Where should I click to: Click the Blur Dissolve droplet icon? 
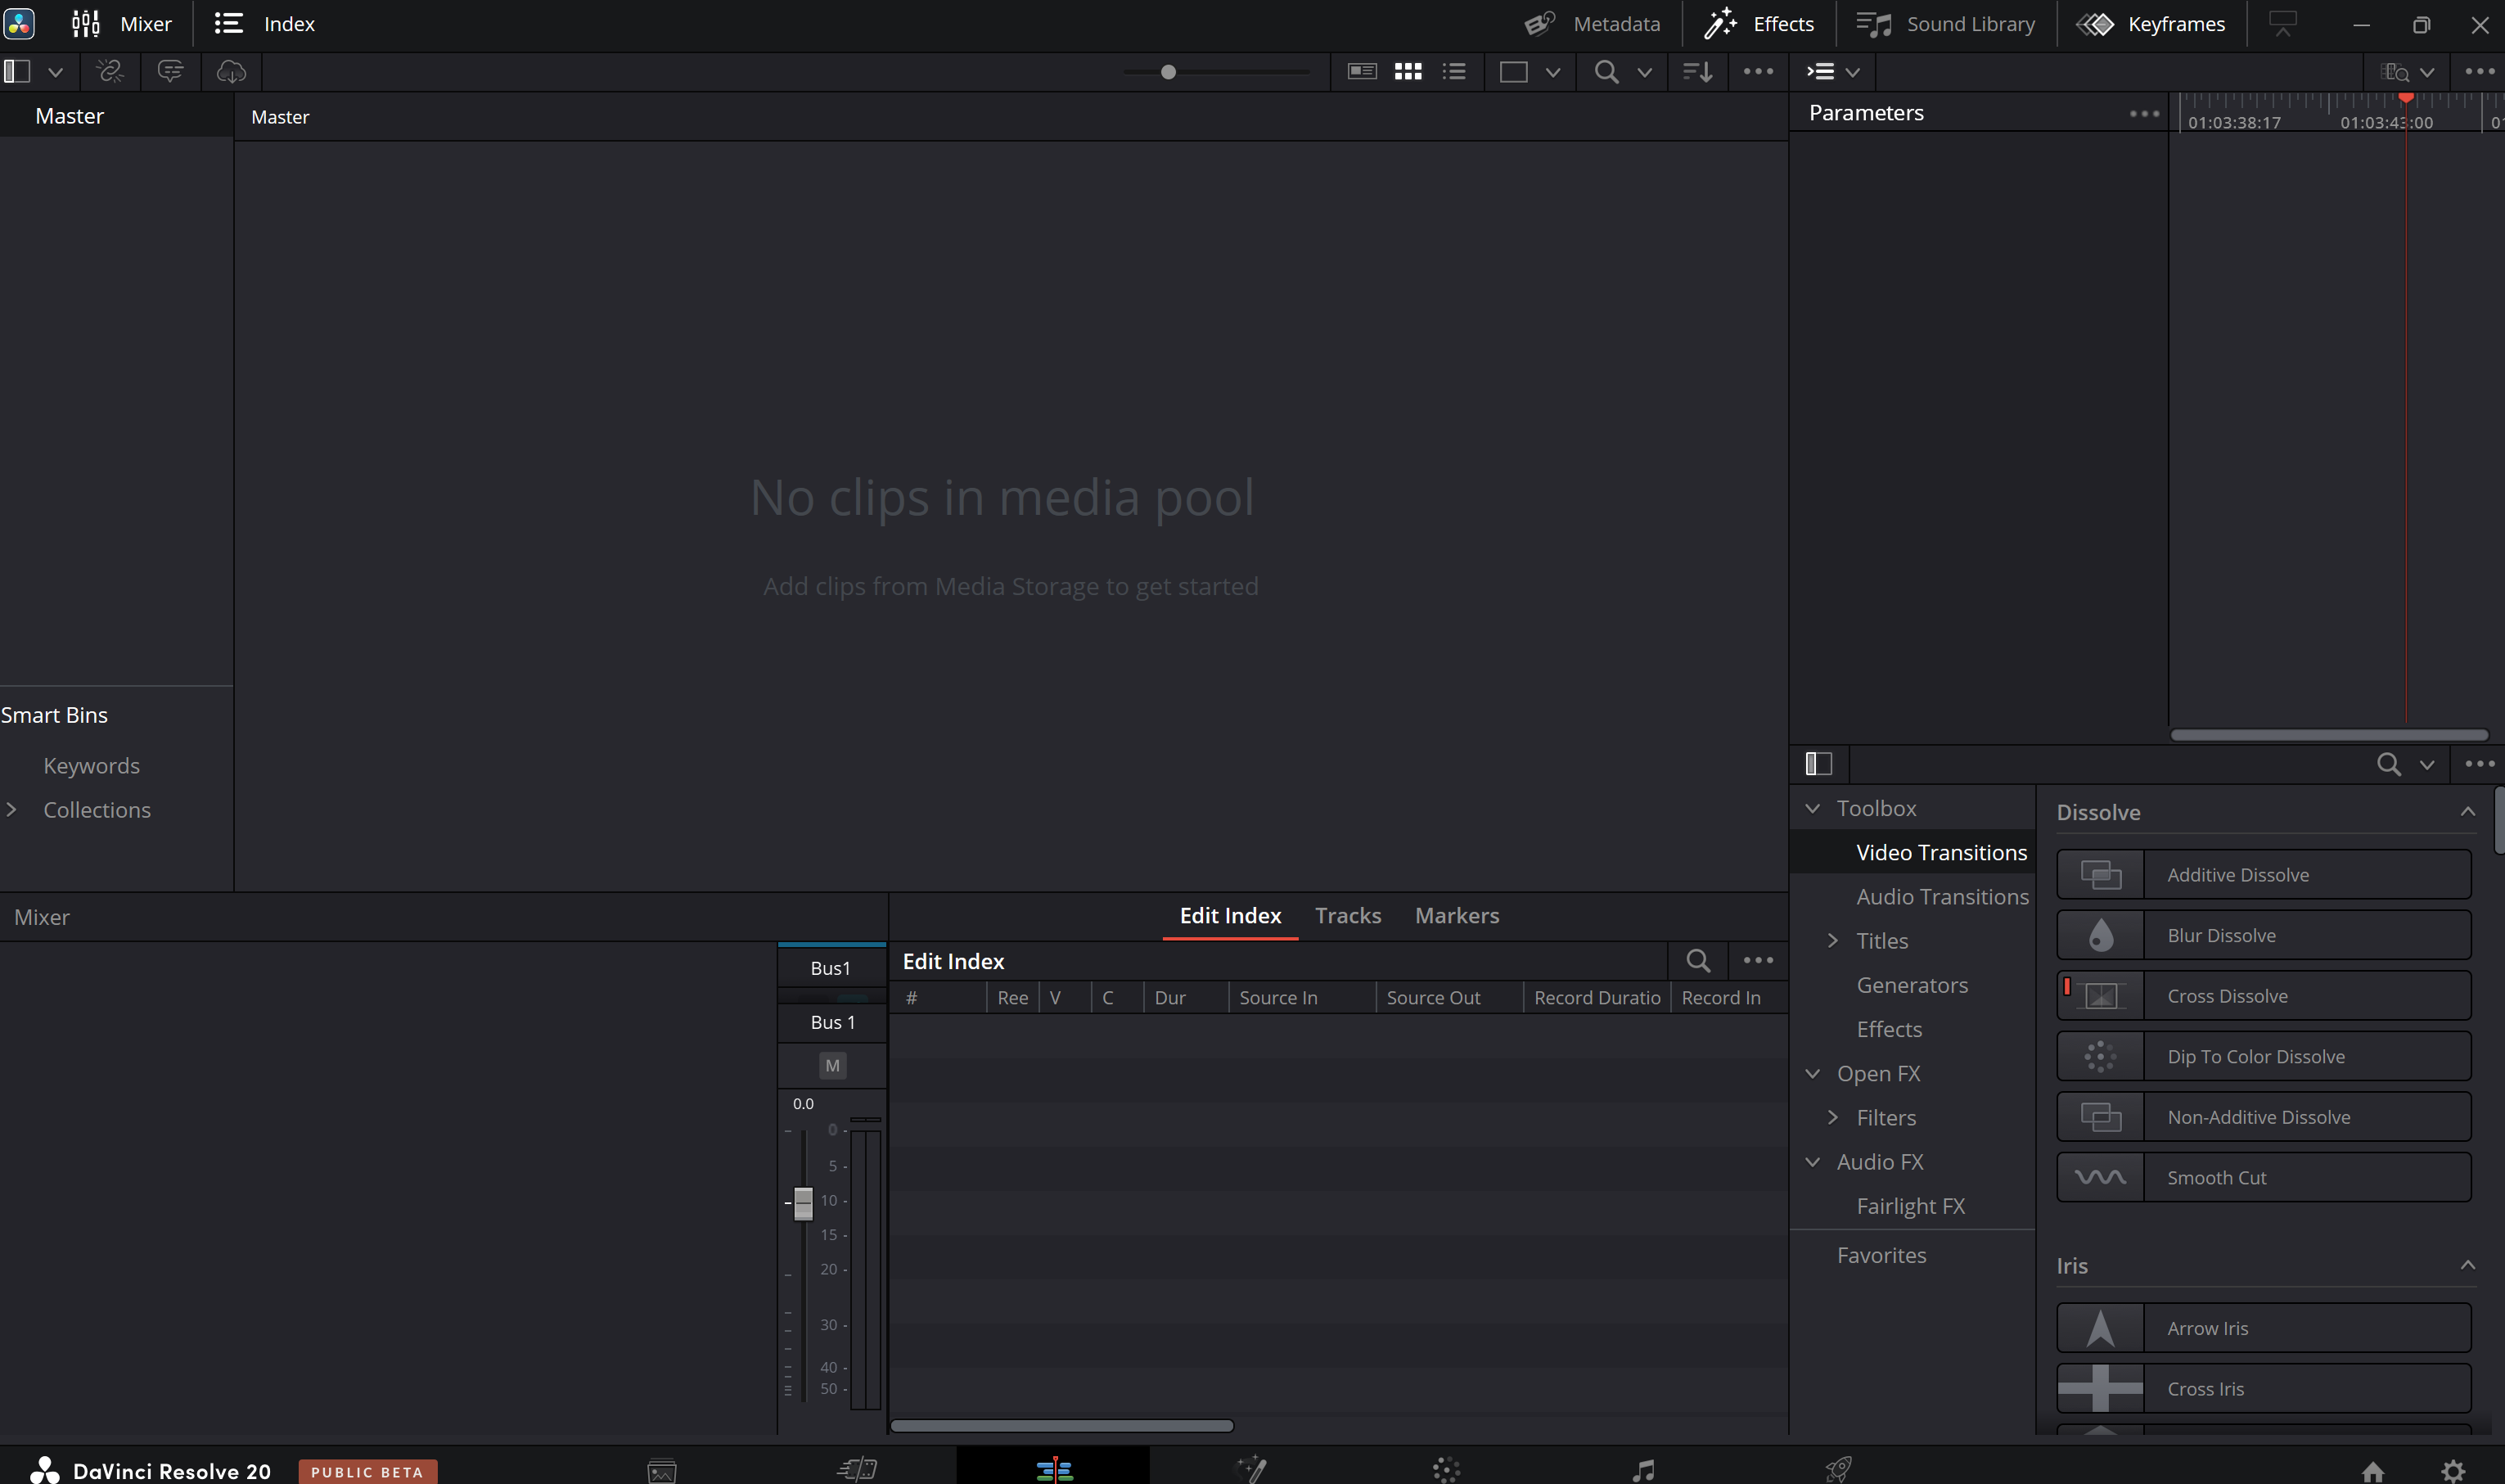tap(2100, 936)
